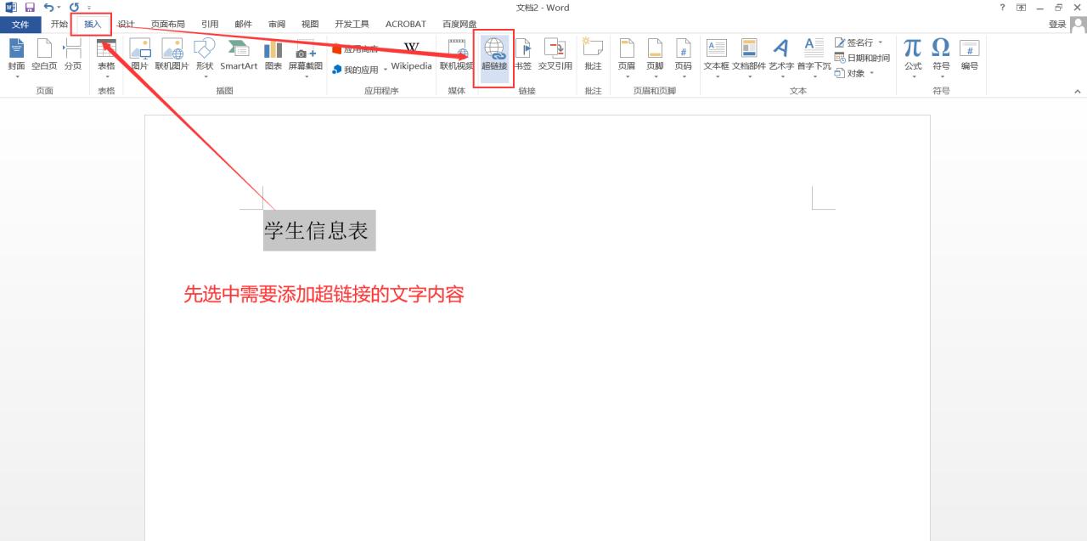
Task: Insert a signature line (签名行)
Action: pyautogui.click(x=859, y=42)
